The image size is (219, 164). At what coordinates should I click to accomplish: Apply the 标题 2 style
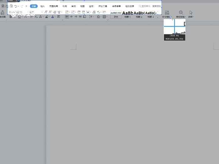tap(139, 14)
